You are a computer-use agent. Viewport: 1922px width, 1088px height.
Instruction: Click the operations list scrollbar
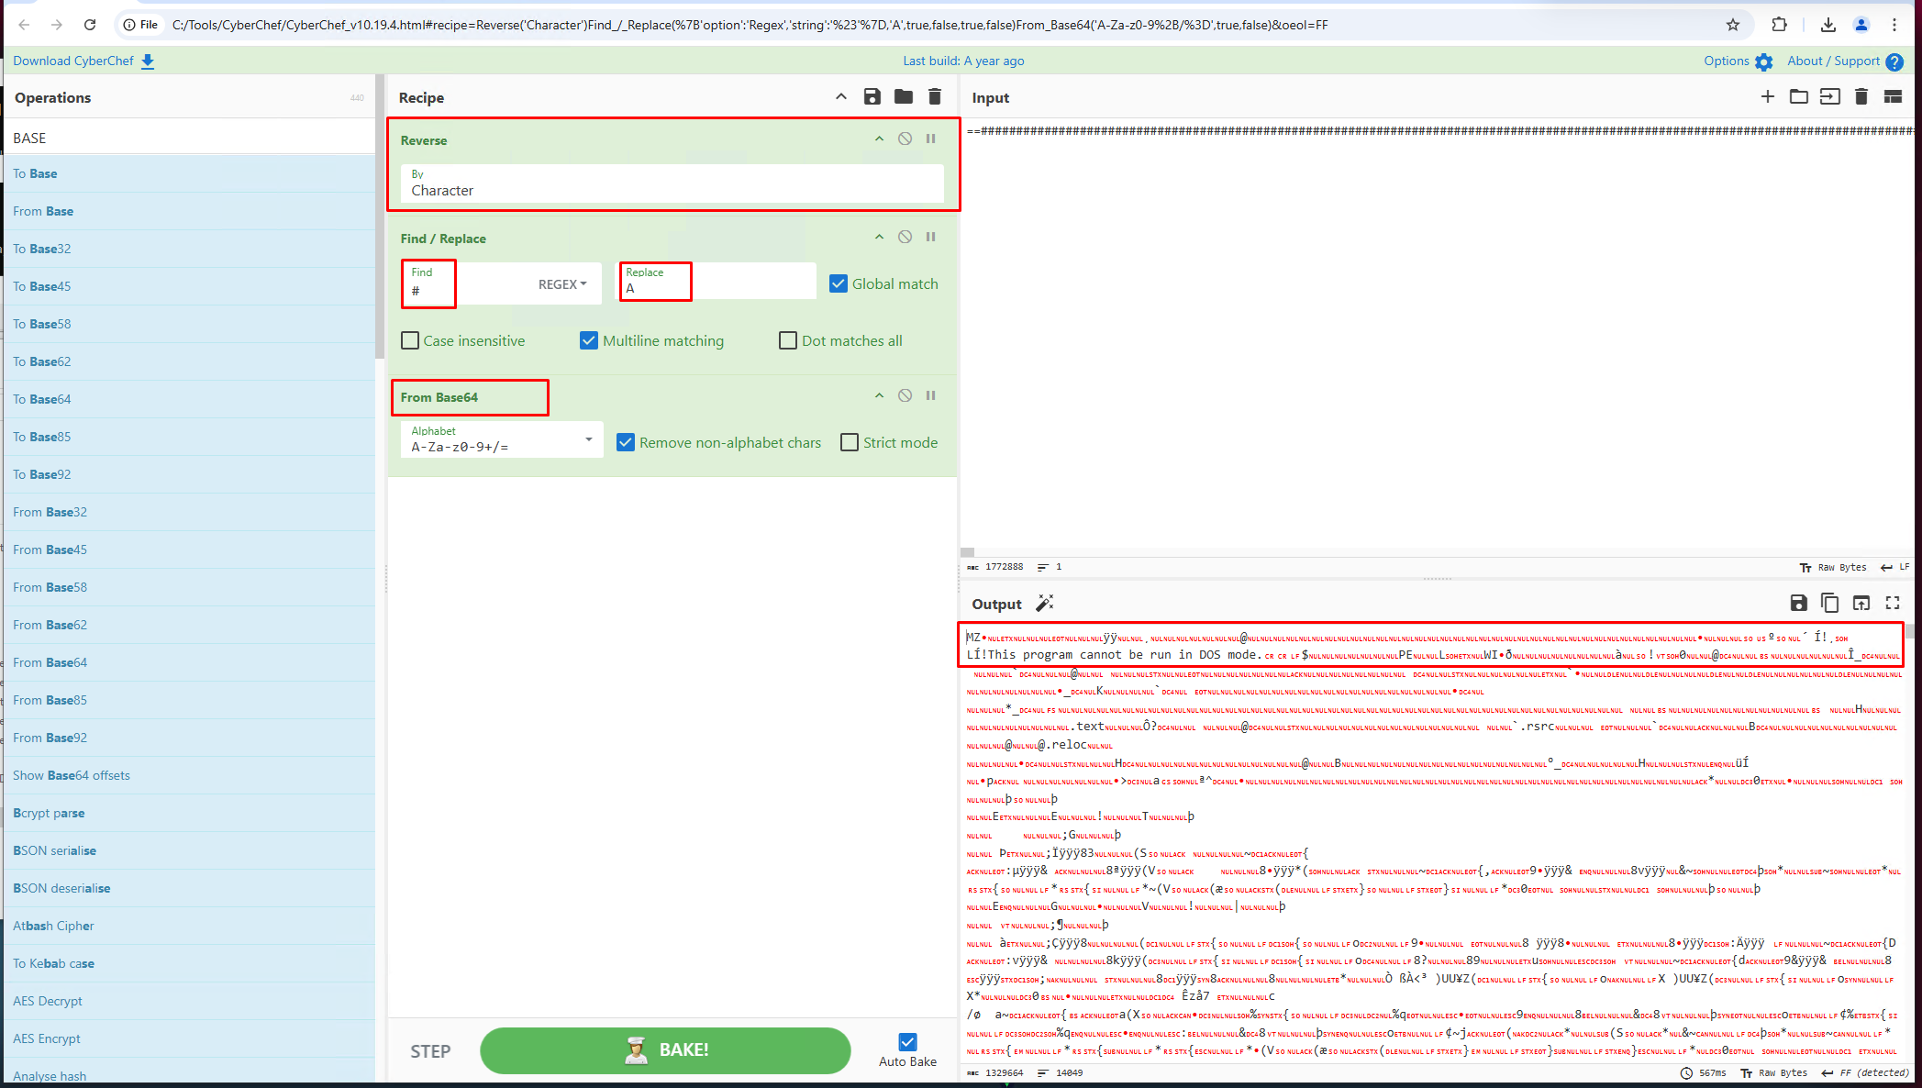(379, 216)
